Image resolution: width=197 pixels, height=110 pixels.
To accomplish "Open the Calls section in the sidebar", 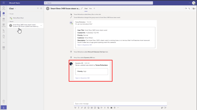I will pyautogui.click(x=4, y=31).
